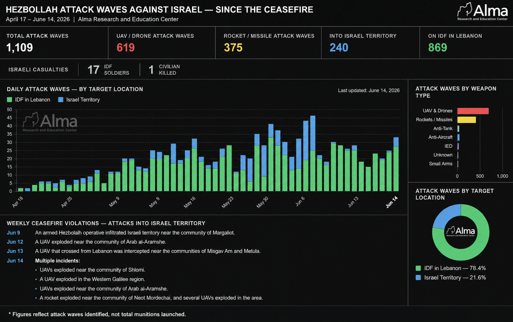Click the footnote about attack waves identified

(x=97, y=314)
